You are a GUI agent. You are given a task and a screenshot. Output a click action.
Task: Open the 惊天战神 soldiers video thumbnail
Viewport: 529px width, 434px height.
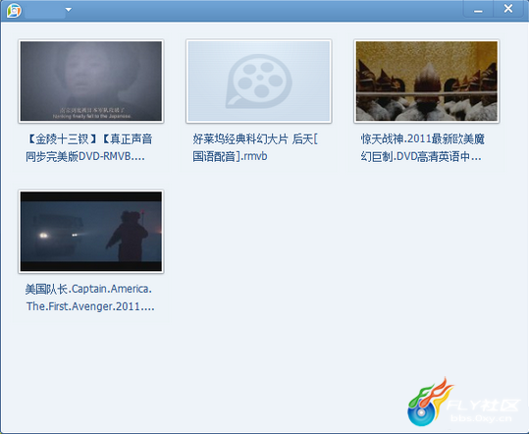pos(427,81)
